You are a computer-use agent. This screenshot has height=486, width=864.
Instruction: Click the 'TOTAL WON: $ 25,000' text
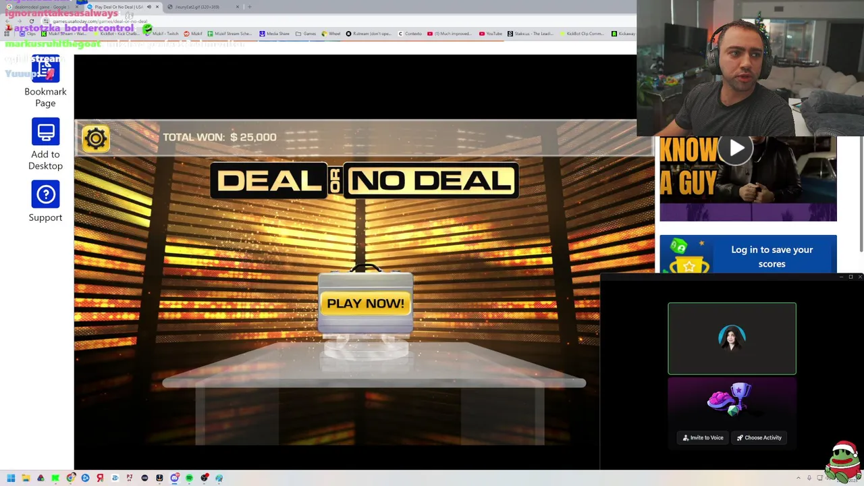coord(219,137)
